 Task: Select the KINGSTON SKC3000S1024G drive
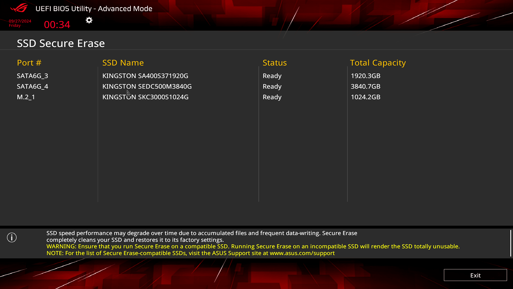click(145, 97)
